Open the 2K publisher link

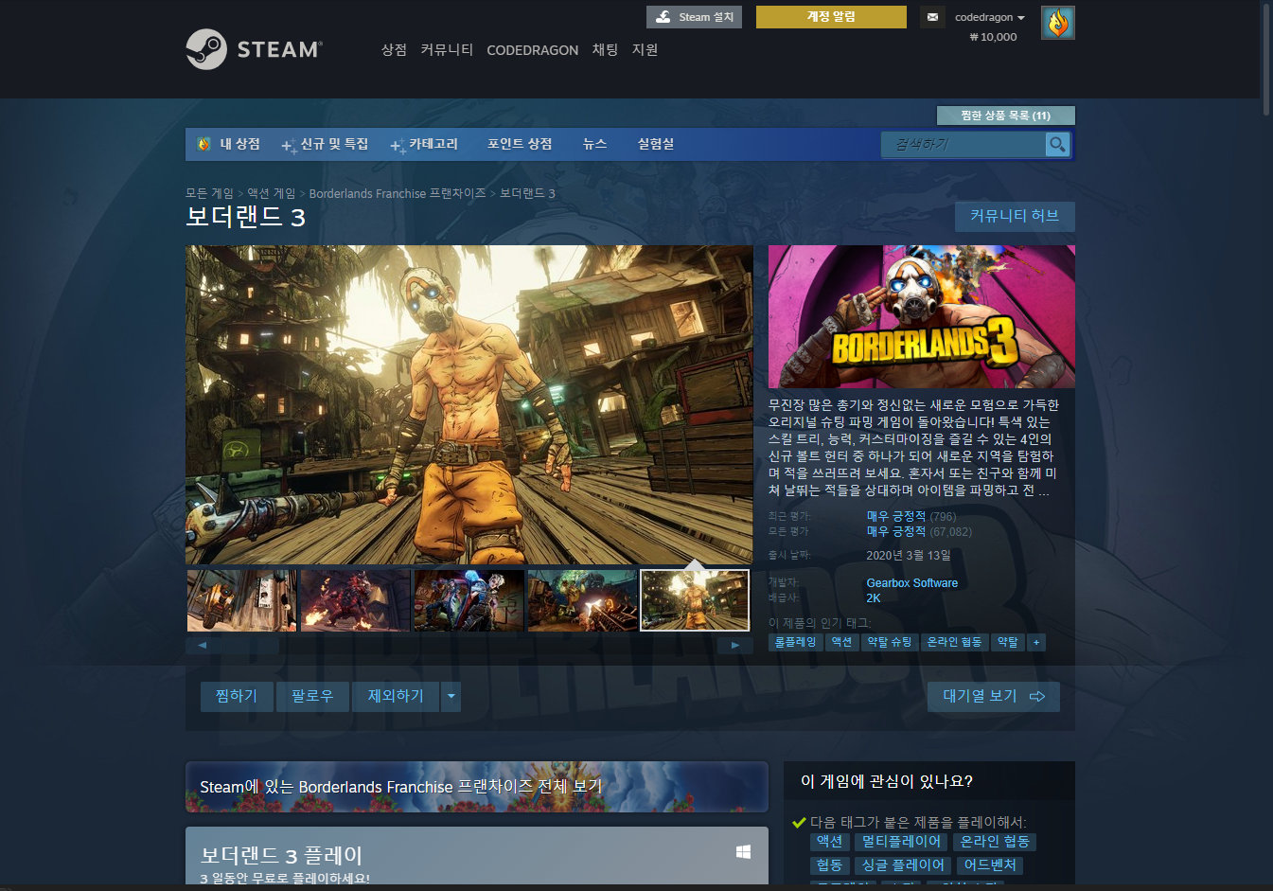[873, 598]
